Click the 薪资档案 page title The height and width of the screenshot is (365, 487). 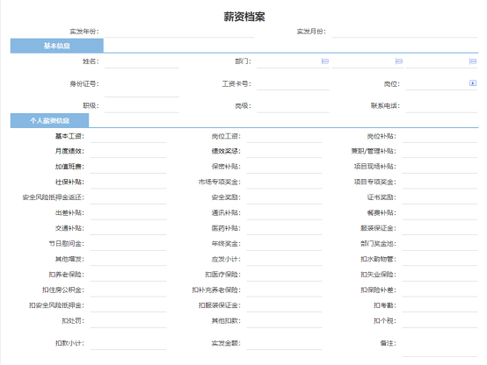(244, 17)
